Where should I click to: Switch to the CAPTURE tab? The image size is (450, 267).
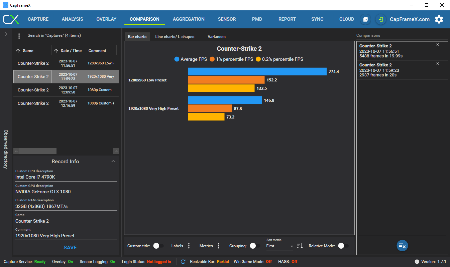tap(38, 19)
